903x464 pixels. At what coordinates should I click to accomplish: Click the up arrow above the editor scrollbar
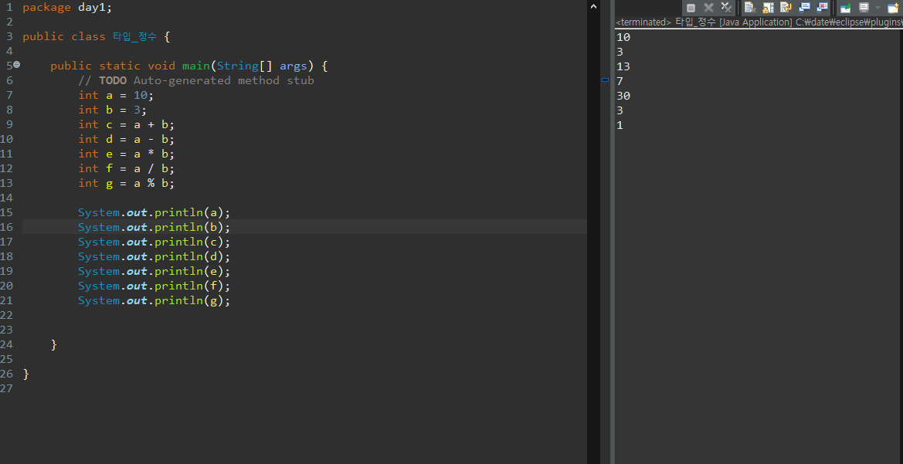pyautogui.click(x=593, y=5)
